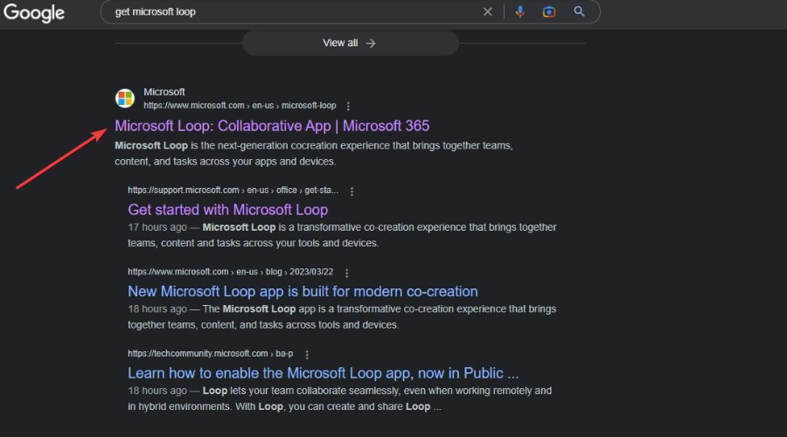This screenshot has width=787, height=437.
Task: Open Learn how to enable Loop link
Action: coord(324,373)
